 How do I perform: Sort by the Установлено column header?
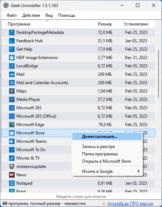pos(136,24)
